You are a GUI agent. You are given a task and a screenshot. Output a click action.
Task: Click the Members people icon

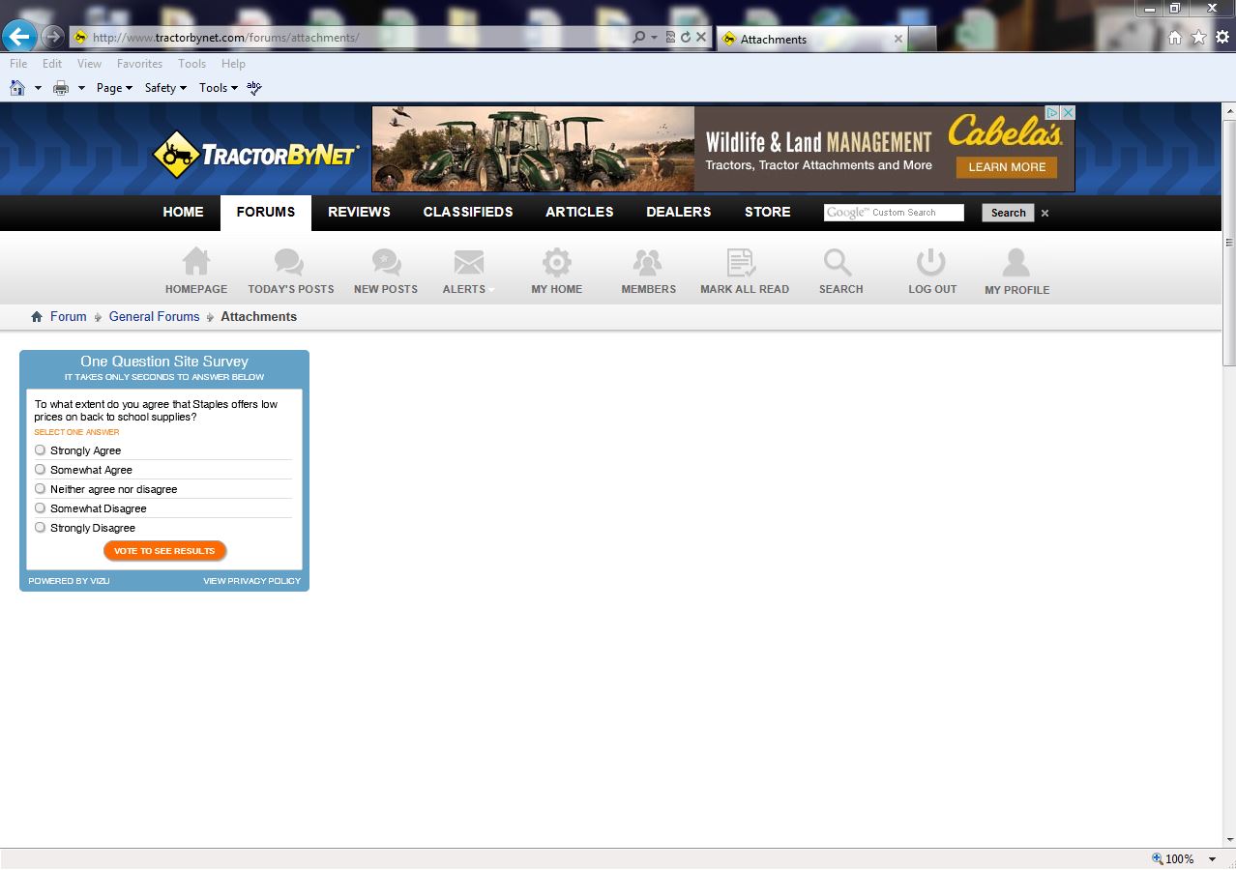click(x=647, y=262)
